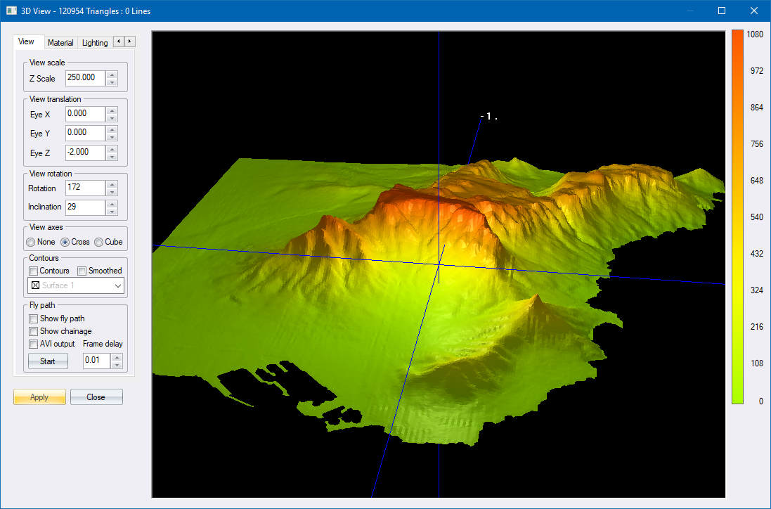Select the Cube view axes option
771x509 pixels.
[x=98, y=242]
